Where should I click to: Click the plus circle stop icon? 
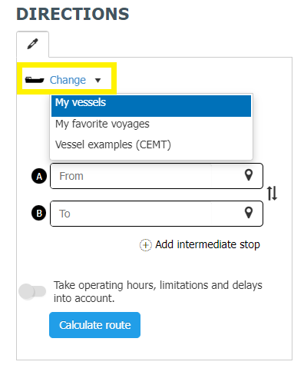(x=145, y=245)
